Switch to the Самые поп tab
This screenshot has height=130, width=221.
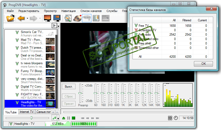coord(43,112)
